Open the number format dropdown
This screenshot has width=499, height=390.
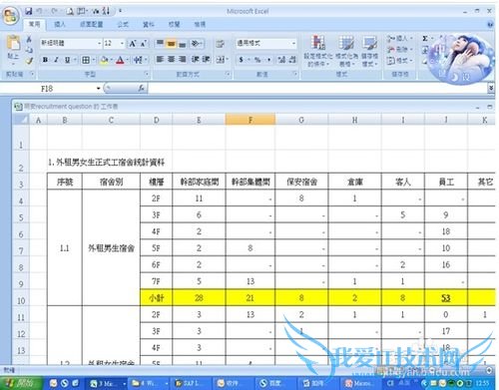[293, 43]
